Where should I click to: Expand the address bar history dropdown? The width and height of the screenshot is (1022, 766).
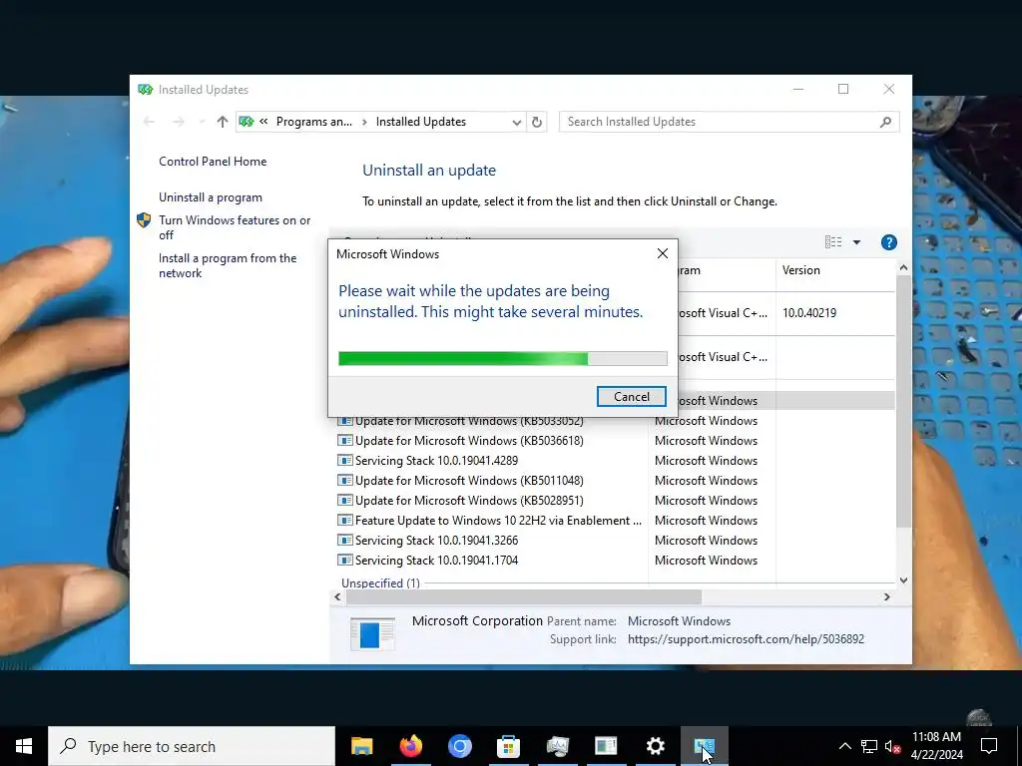(516, 122)
